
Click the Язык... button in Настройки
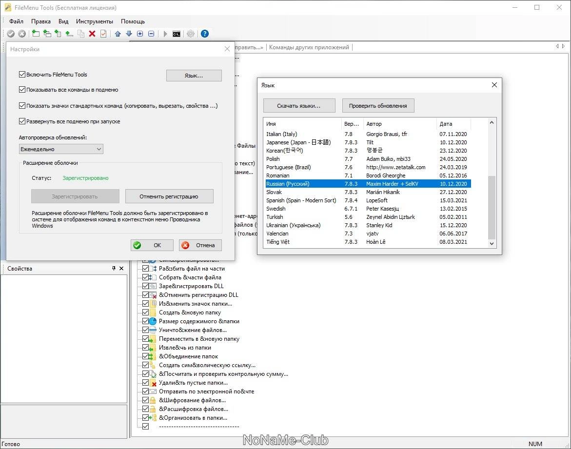click(x=194, y=76)
